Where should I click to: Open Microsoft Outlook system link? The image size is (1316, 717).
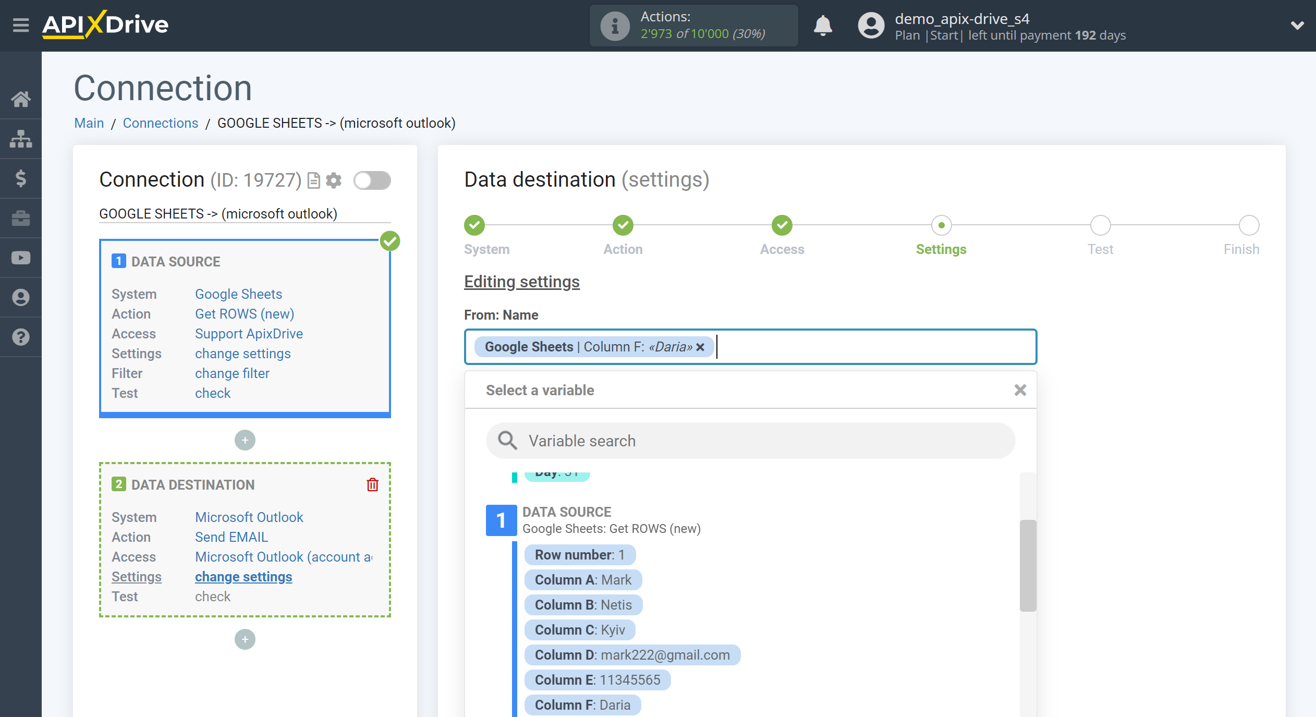pos(249,517)
